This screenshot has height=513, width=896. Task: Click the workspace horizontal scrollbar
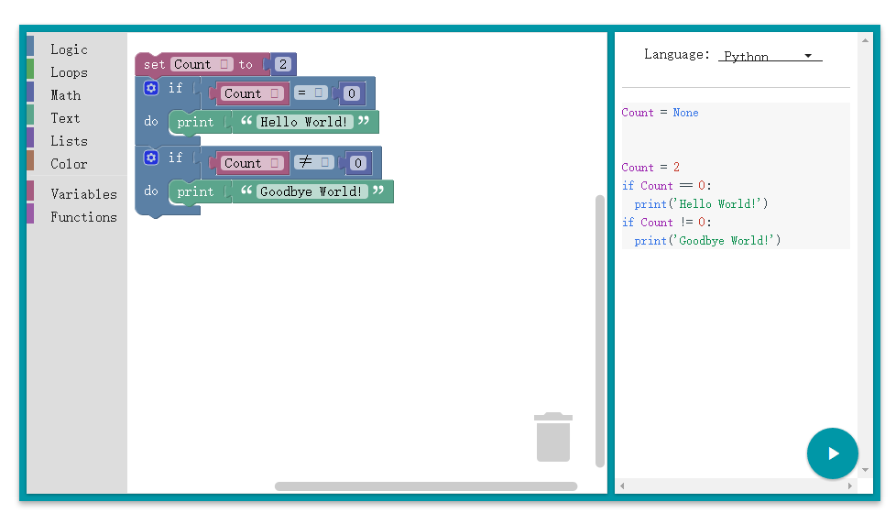426,486
